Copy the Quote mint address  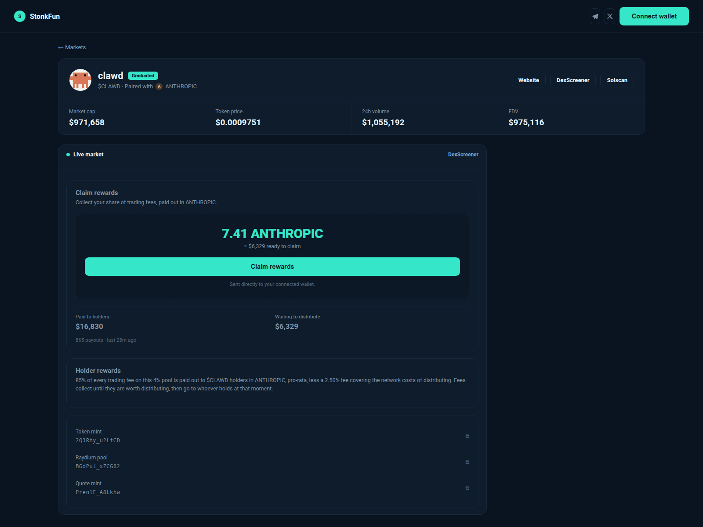(x=467, y=488)
